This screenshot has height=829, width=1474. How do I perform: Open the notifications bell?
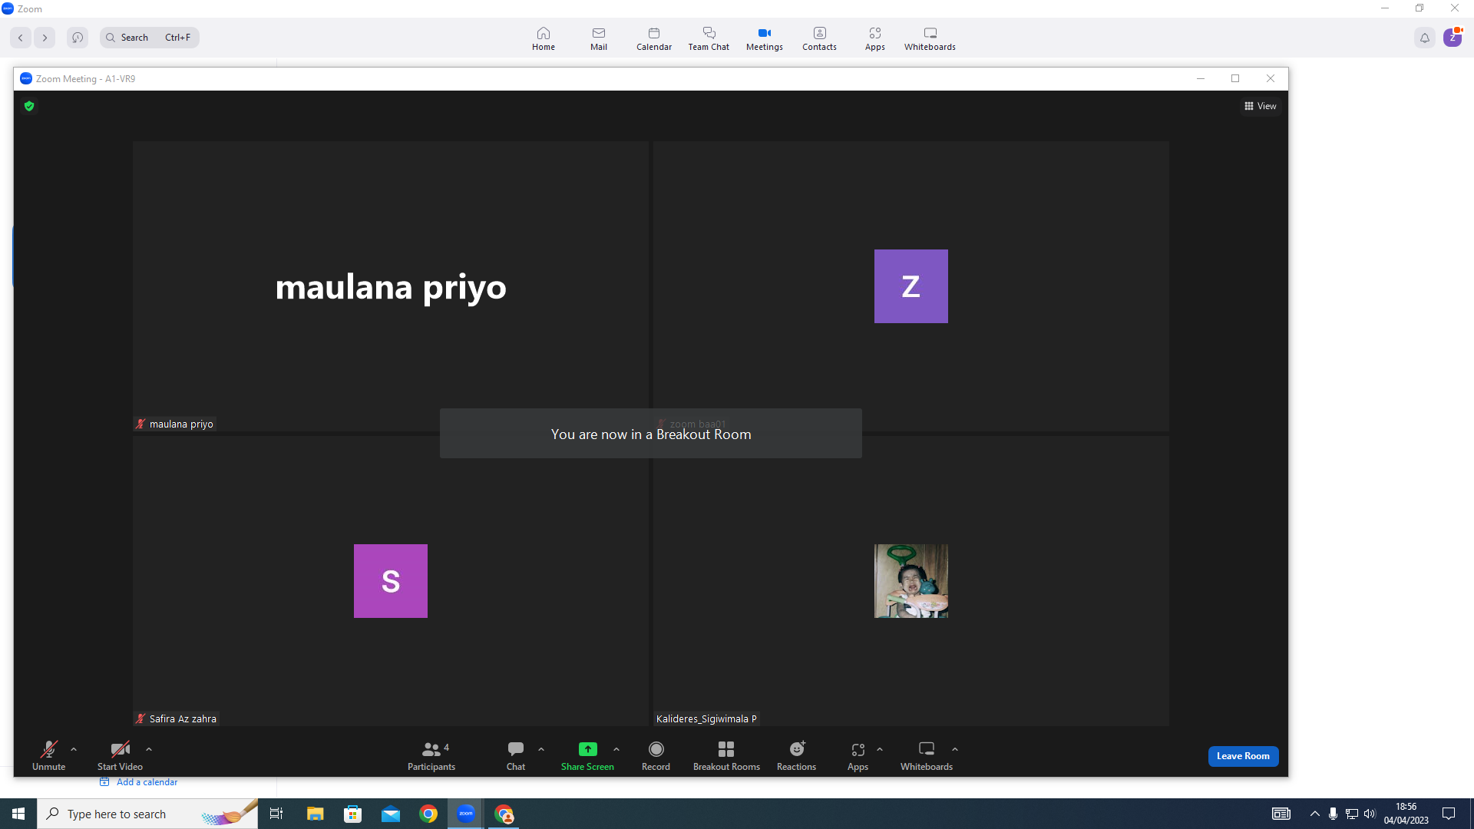pos(1425,38)
